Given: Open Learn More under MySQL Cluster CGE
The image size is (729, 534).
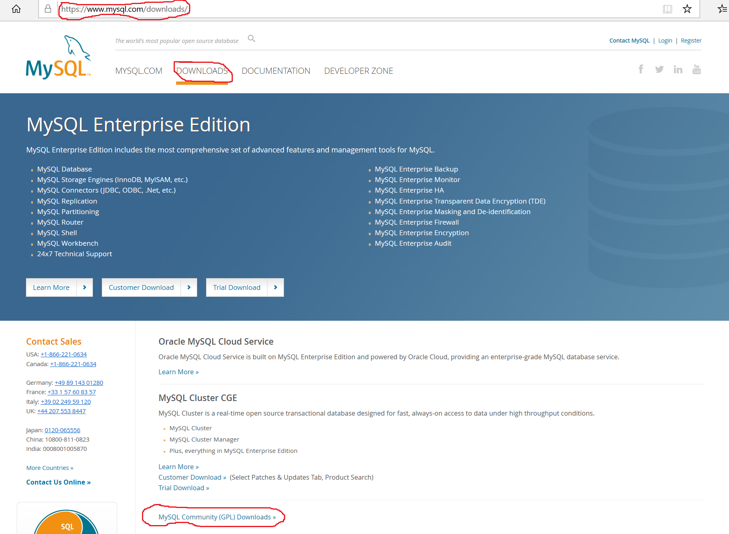Looking at the screenshot, I should 178,467.
